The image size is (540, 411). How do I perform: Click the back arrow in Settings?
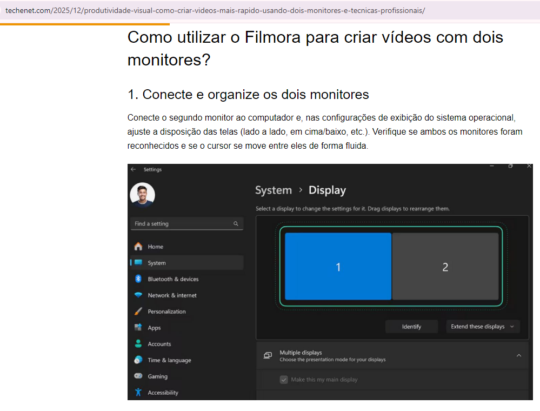tap(134, 169)
